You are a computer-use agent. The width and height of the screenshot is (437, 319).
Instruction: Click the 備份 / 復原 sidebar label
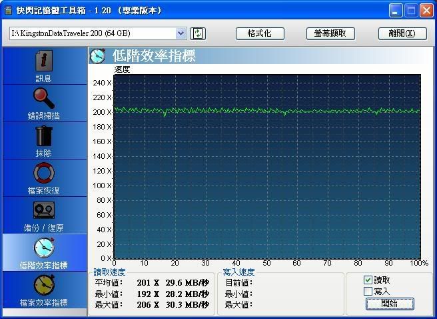44,228
